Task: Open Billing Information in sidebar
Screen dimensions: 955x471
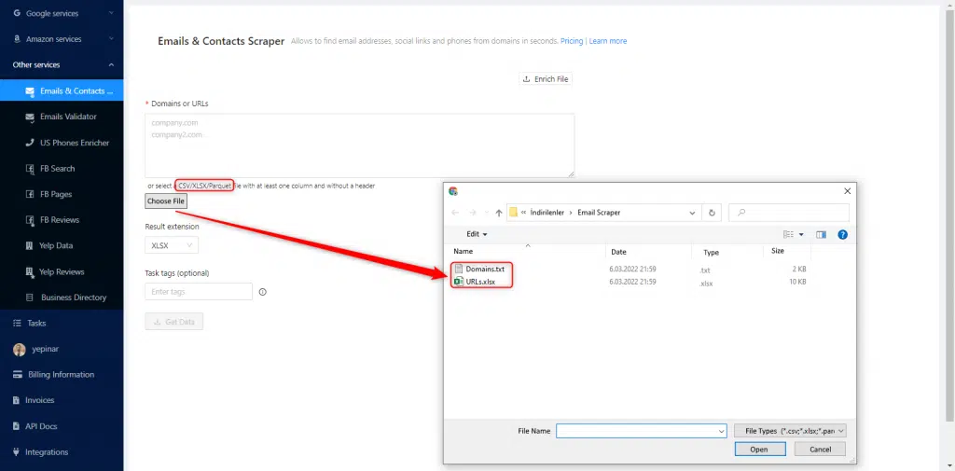Action: tap(60, 374)
